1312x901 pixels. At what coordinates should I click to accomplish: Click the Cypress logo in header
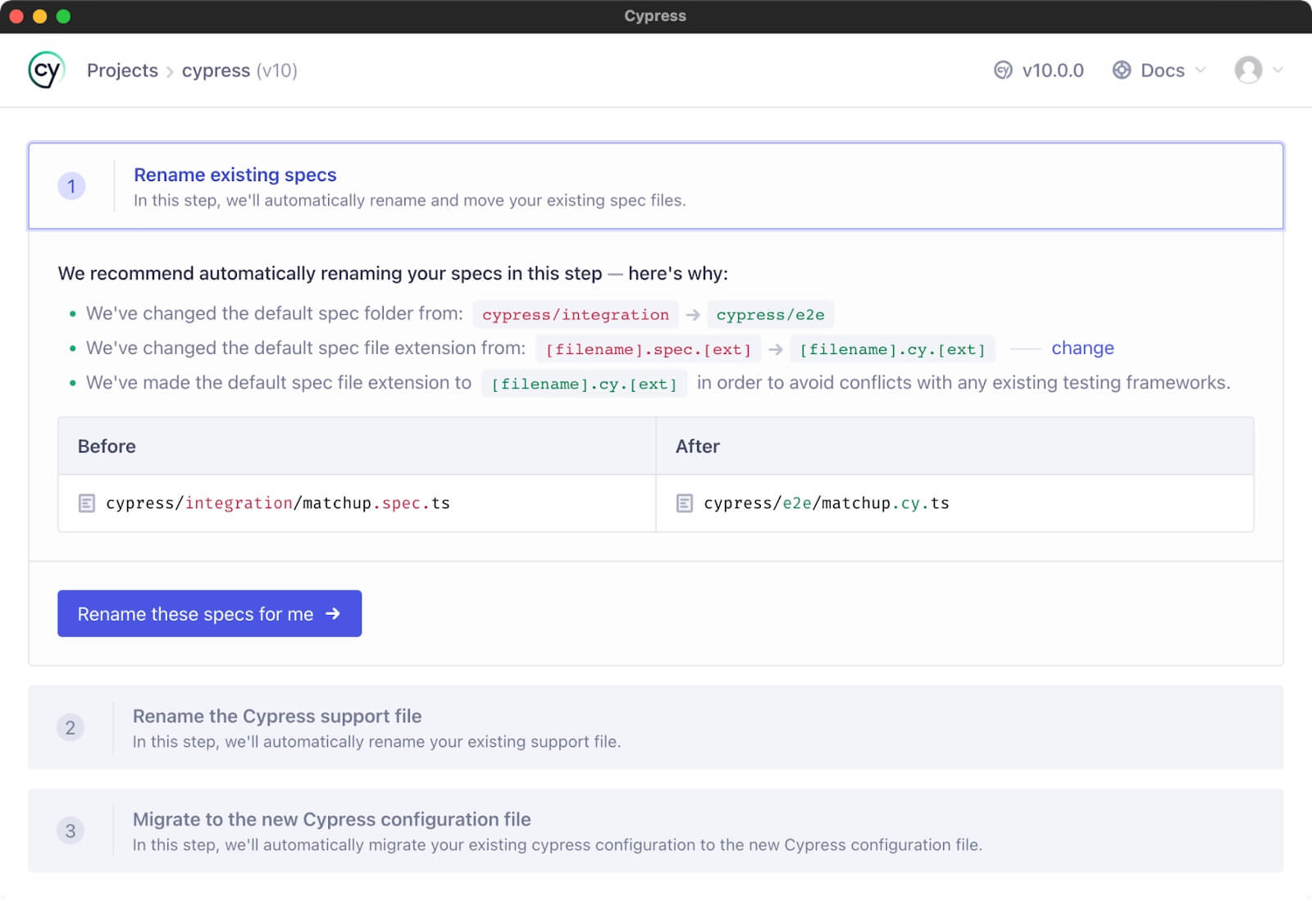pos(46,71)
